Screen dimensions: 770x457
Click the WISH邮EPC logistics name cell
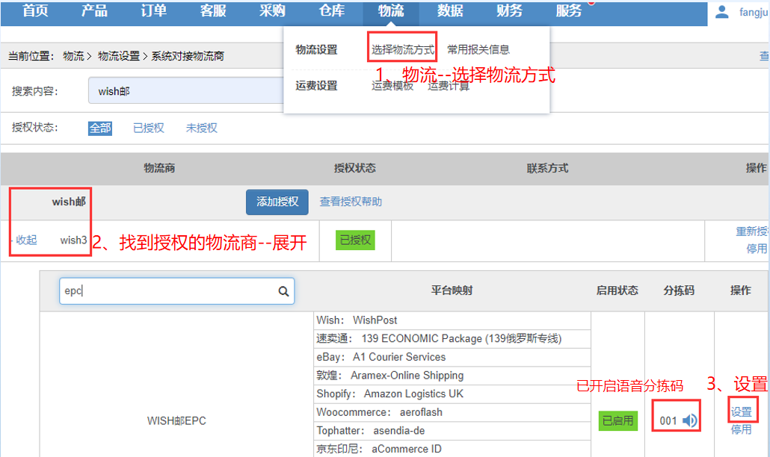coord(176,420)
